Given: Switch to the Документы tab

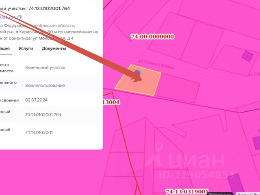Looking at the screenshot, I should click(x=54, y=48).
